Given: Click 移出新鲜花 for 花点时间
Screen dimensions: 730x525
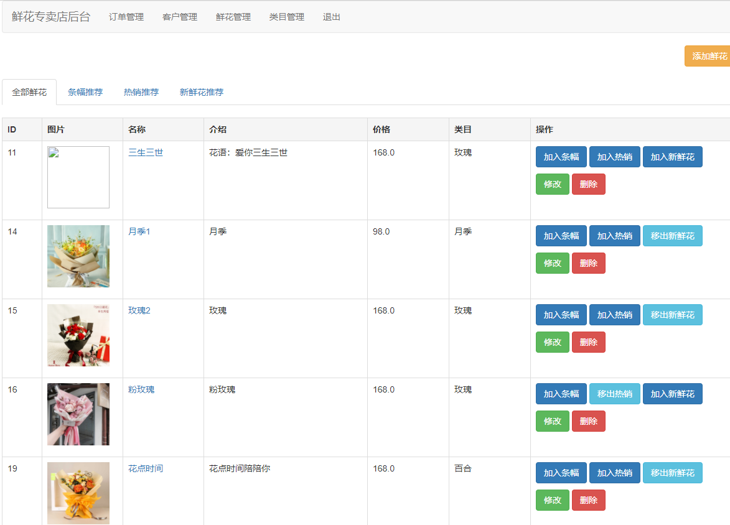Looking at the screenshot, I should click(672, 473).
